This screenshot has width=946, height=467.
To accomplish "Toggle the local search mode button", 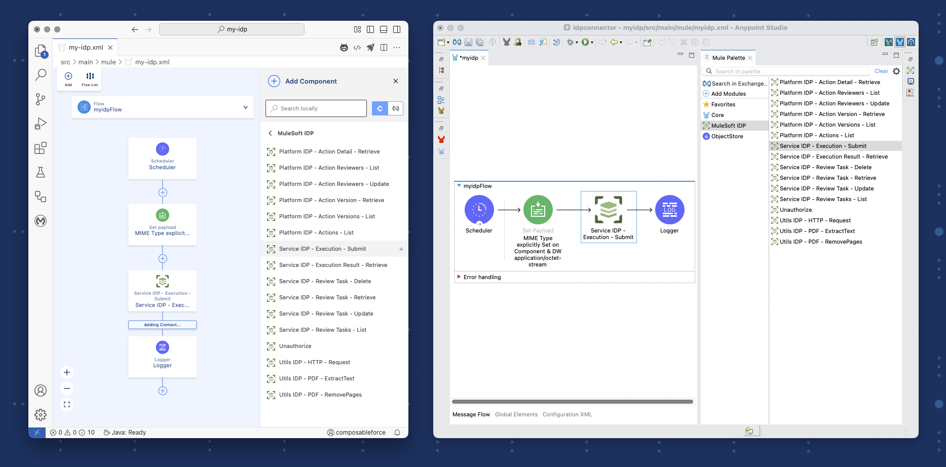I will click(x=380, y=108).
